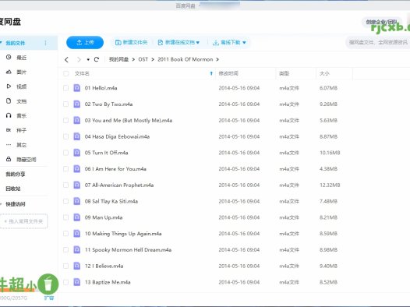The image size is (410, 307).
Task: Navigate to OST breadcrumb folder
Action: tap(143, 59)
